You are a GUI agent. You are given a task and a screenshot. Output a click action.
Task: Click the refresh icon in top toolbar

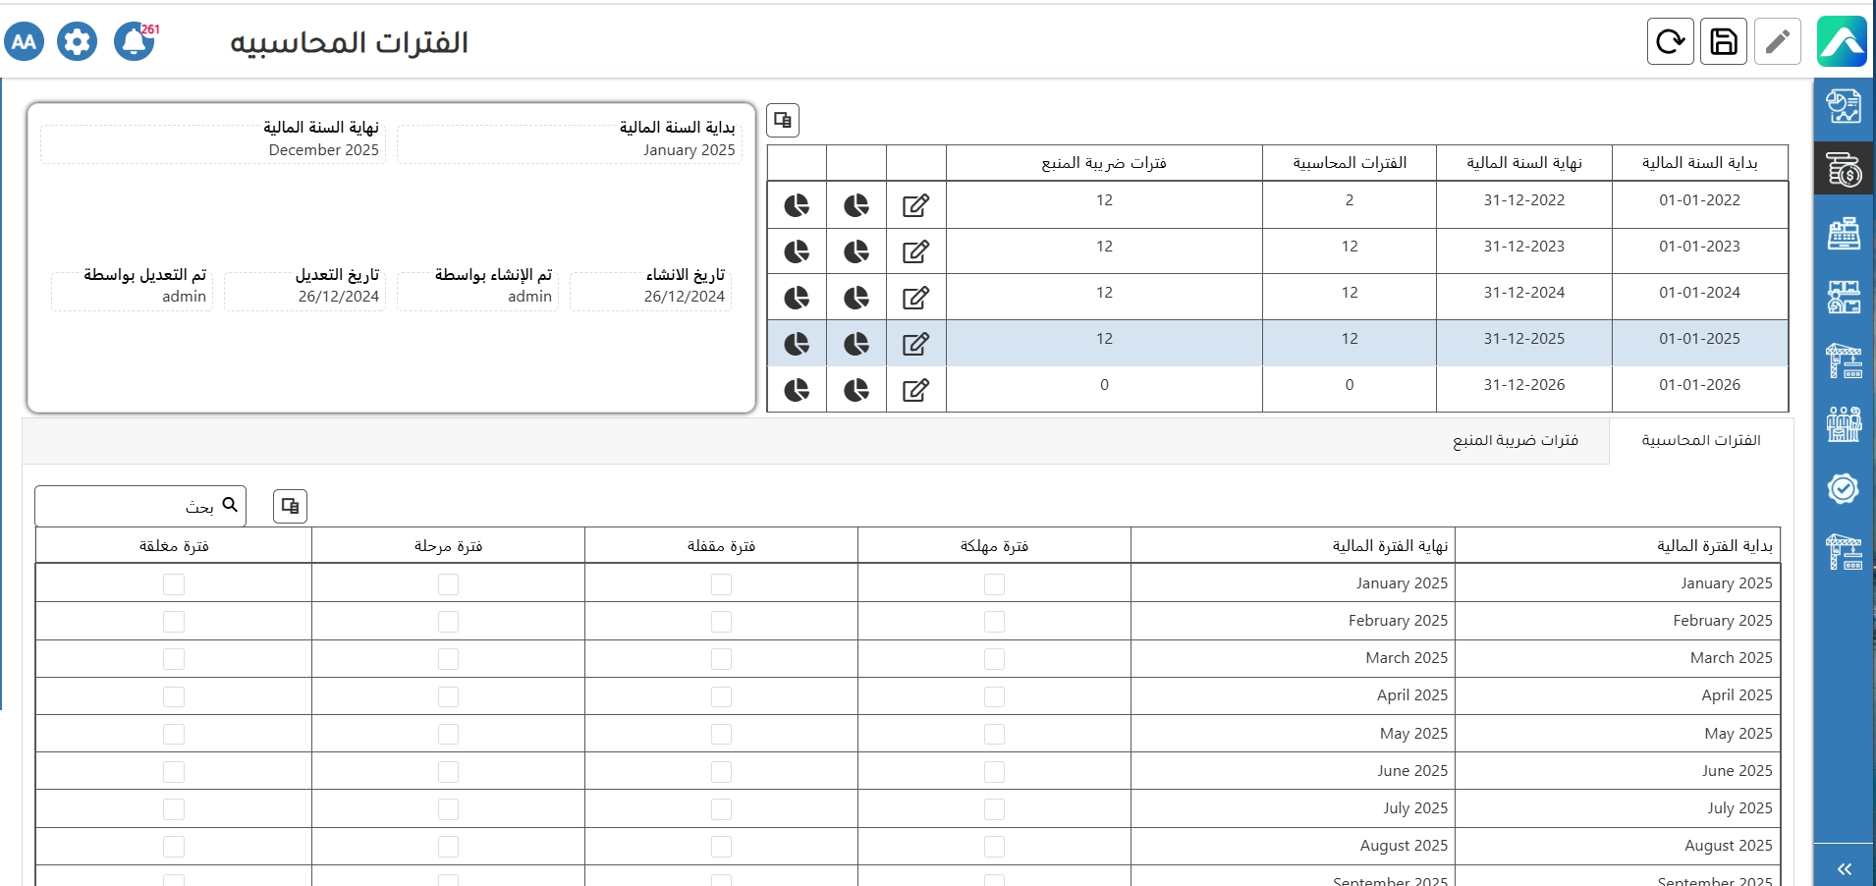tap(1670, 42)
